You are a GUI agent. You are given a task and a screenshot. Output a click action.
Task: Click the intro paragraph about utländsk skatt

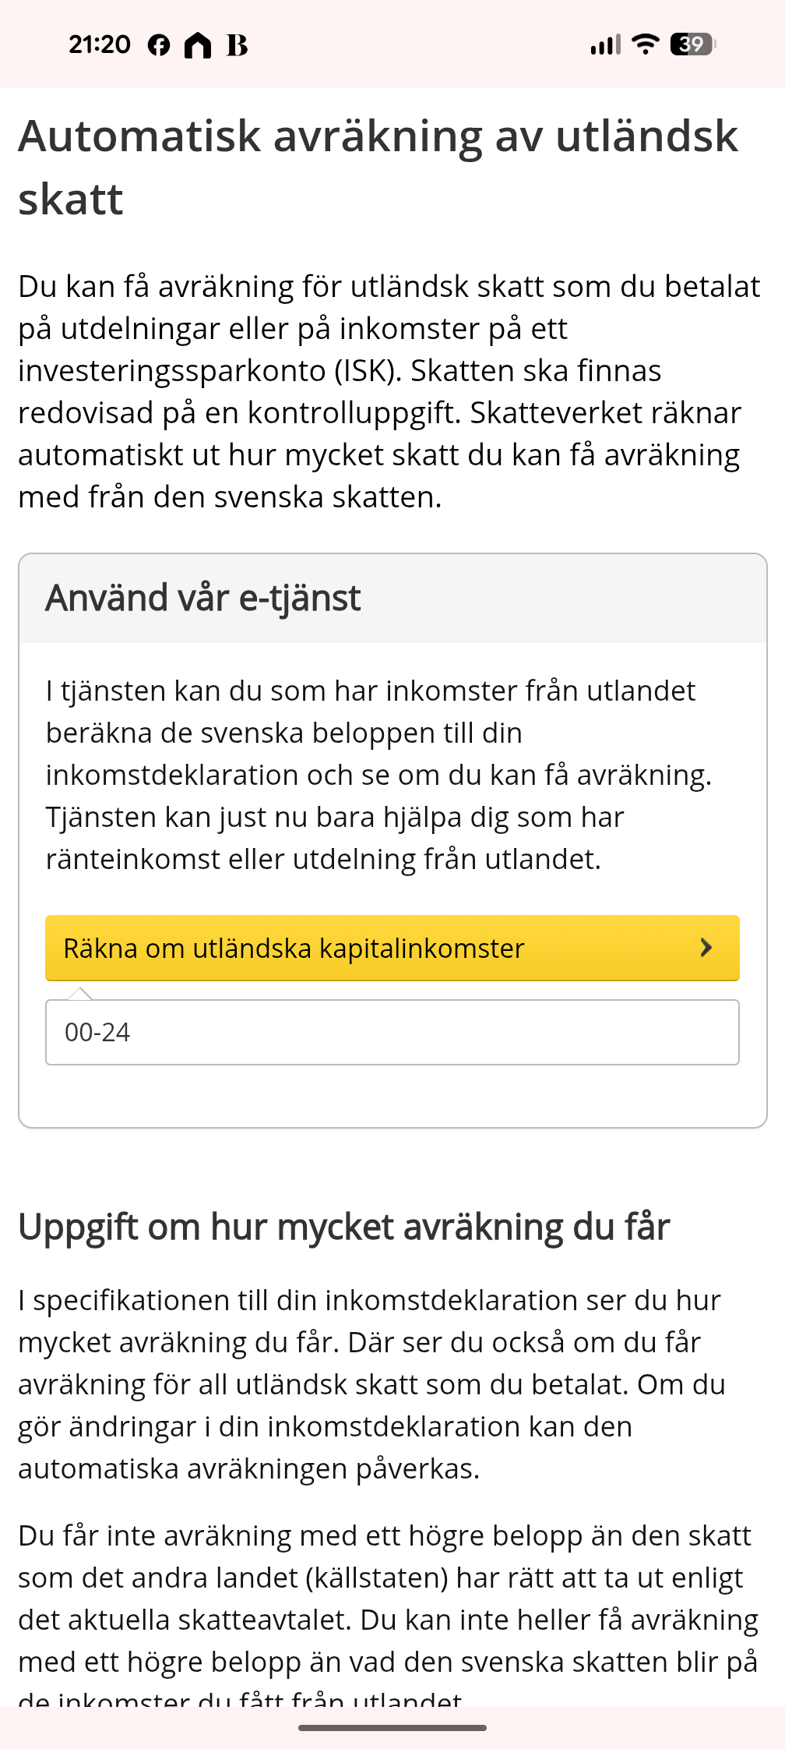pos(389,391)
